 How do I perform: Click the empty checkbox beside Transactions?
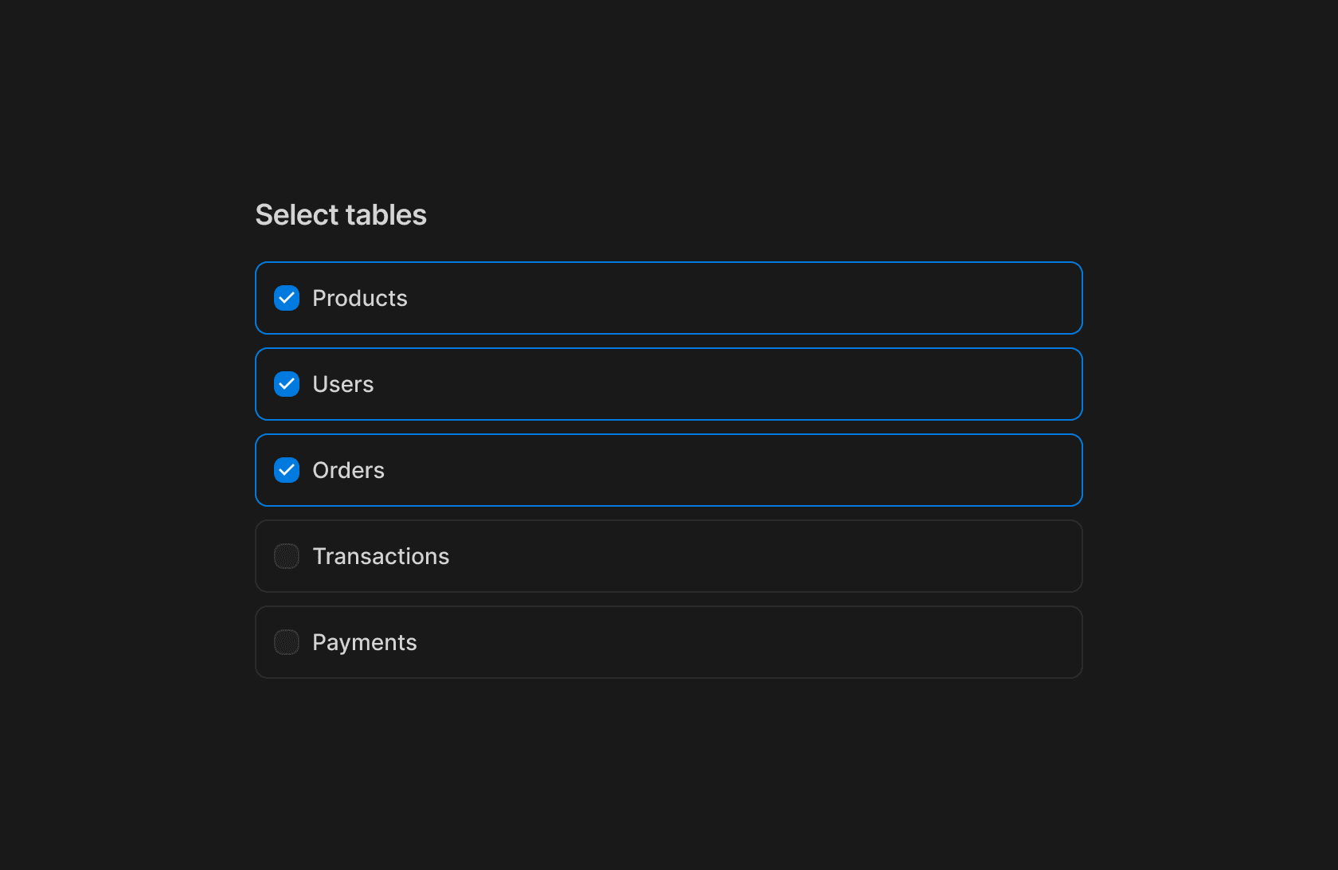[287, 556]
